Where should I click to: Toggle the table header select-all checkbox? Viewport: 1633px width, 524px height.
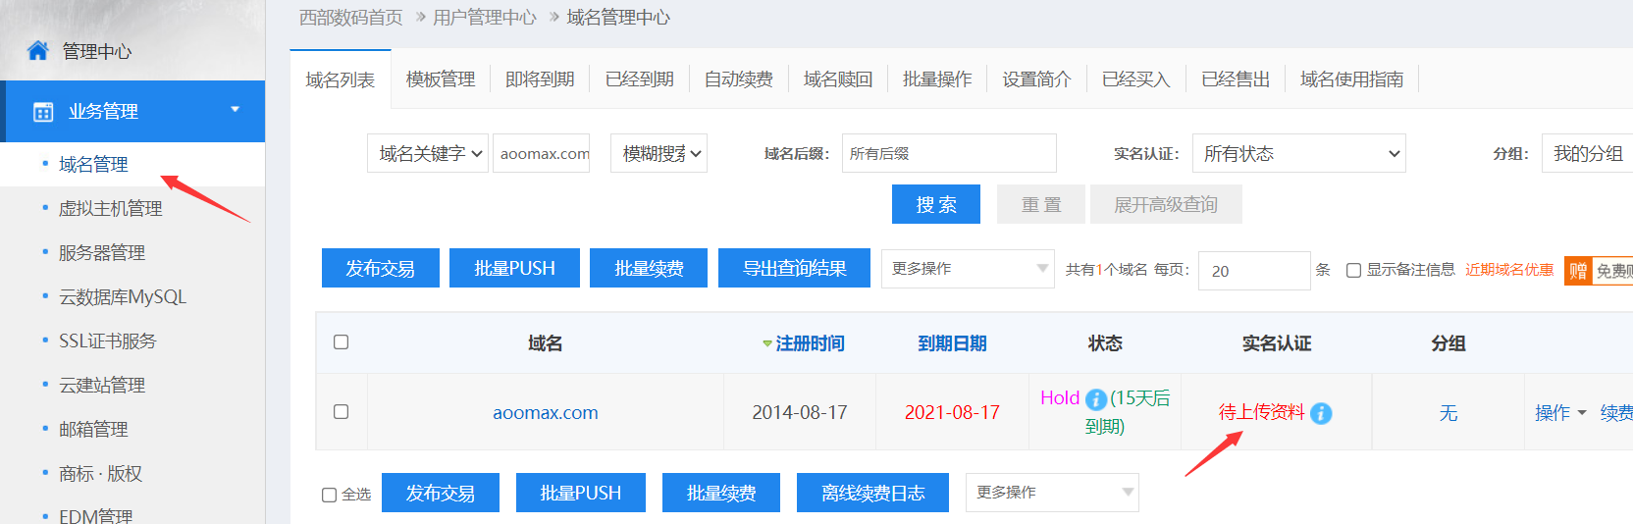tap(341, 342)
